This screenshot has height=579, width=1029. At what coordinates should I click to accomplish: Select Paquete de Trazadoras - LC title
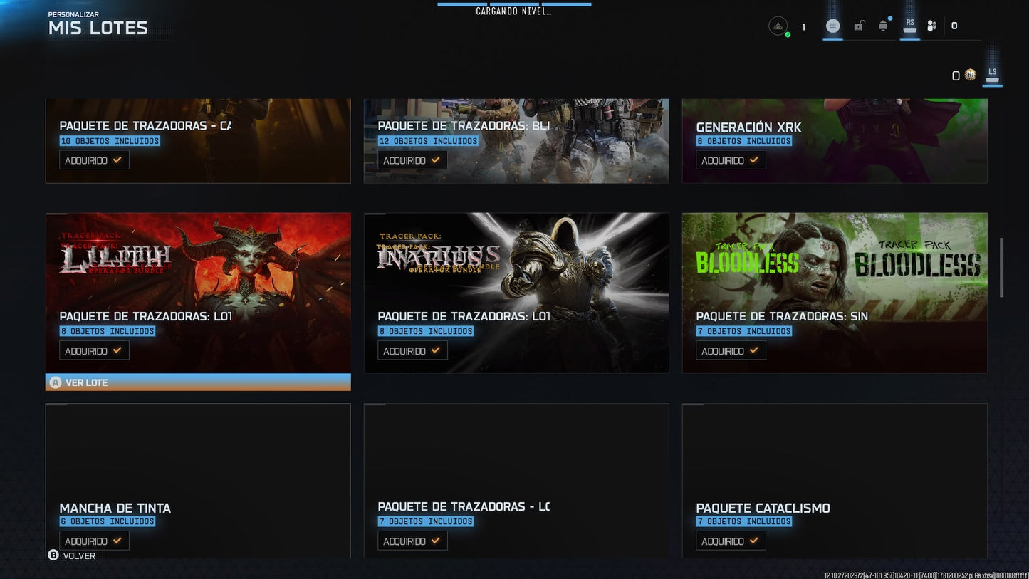464,506
